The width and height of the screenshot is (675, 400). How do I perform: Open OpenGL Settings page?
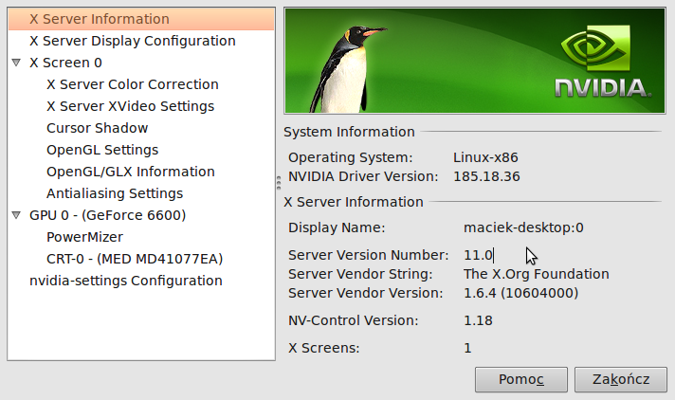(102, 150)
